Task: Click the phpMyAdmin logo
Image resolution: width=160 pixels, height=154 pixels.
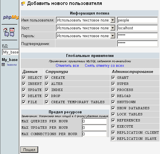Action: tap(11, 17)
